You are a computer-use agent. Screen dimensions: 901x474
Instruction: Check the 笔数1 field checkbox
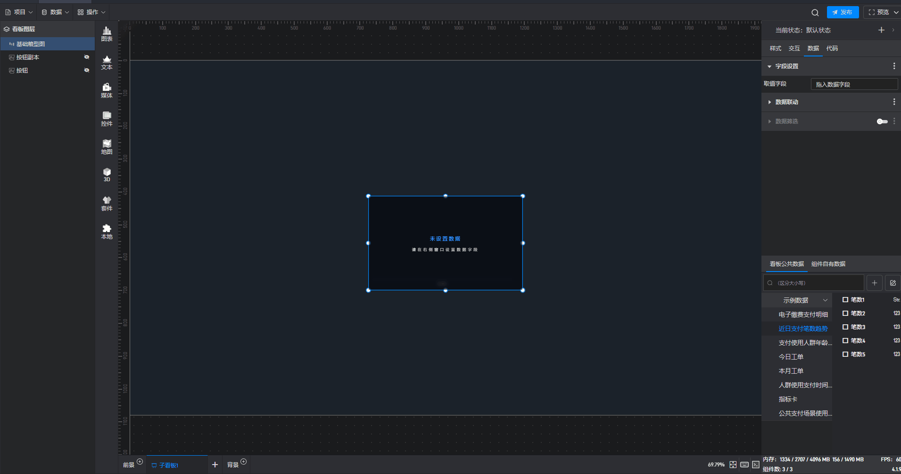(845, 300)
